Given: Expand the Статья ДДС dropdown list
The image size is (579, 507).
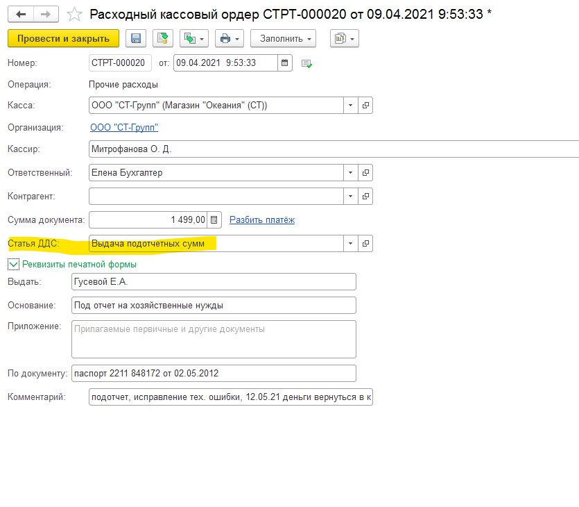Looking at the screenshot, I should (351, 244).
